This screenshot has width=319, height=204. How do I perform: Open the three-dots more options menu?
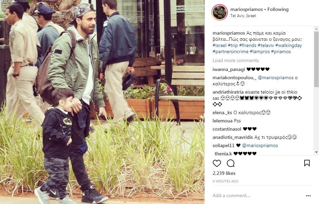[x=308, y=196]
